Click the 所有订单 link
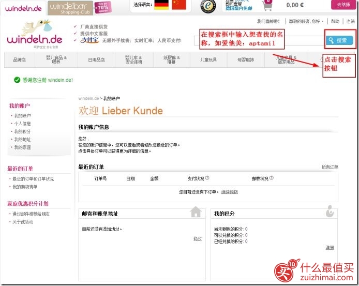Viewport: 359px width, 286px height. [330, 167]
